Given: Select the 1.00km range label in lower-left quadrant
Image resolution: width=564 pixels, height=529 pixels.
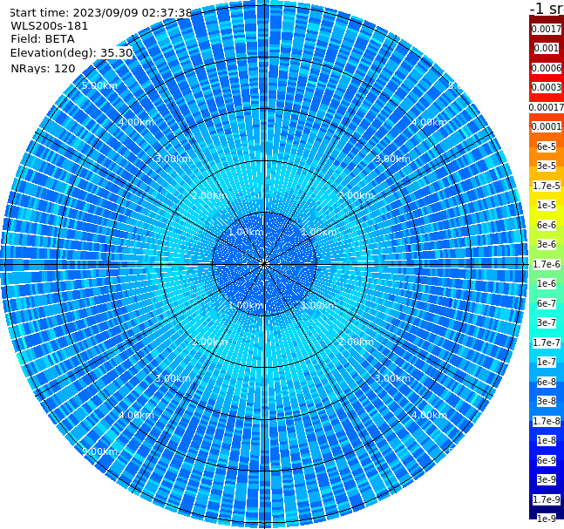Looking at the screenshot, I should [246, 305].
